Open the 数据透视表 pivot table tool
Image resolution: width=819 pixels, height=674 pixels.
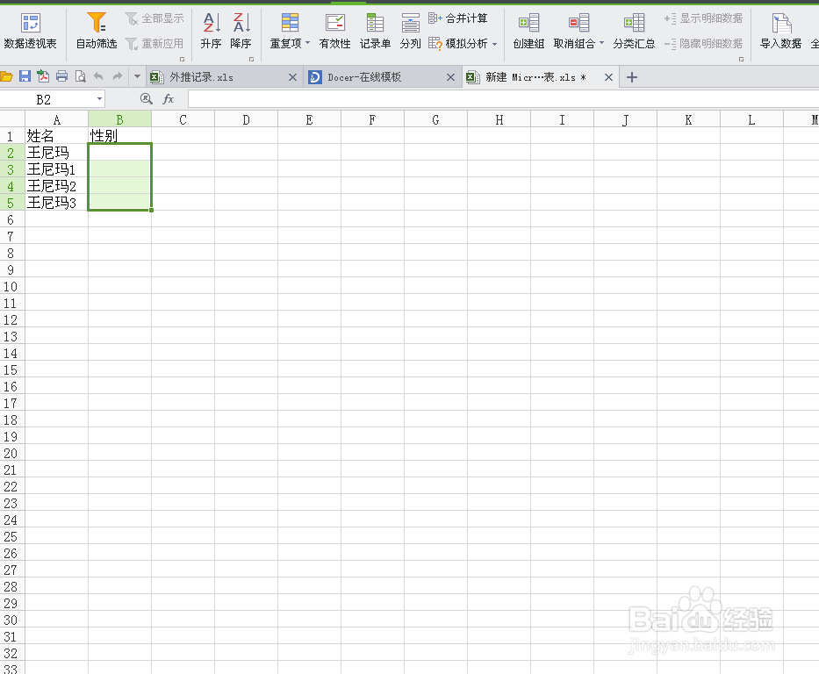[31, 32]
